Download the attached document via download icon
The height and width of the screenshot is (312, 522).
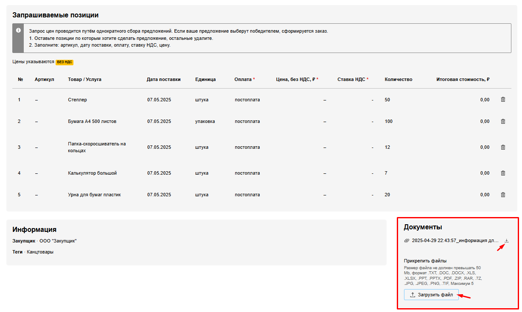click(506, 241)
